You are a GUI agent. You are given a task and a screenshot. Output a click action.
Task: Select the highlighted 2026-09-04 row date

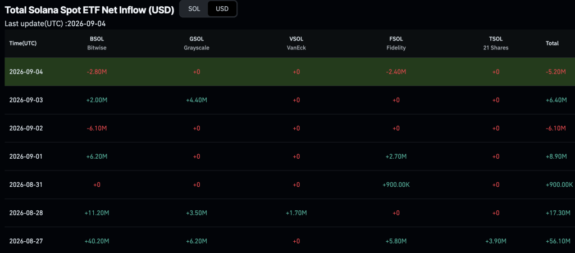[x=26, y=72]
